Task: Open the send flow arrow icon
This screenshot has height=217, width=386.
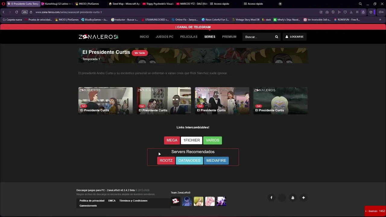Action: pyautogui.click(x=339, y=12)
